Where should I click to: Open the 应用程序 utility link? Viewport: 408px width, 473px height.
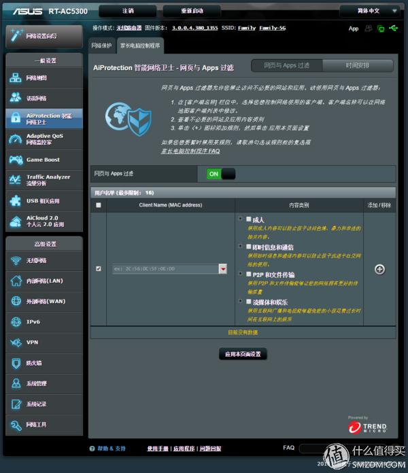coord(184,449)
